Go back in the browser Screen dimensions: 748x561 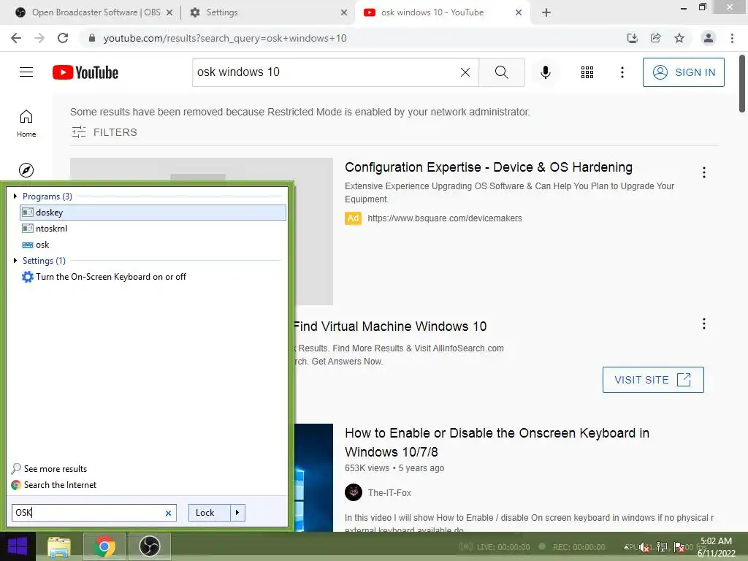16,38
